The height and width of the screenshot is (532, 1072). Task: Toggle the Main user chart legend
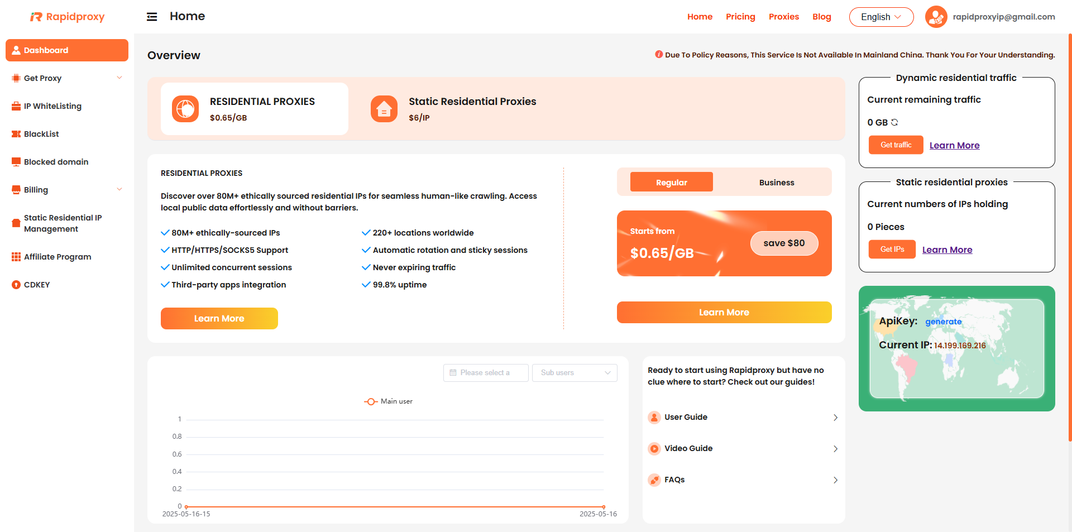click(x=388, y=401)
